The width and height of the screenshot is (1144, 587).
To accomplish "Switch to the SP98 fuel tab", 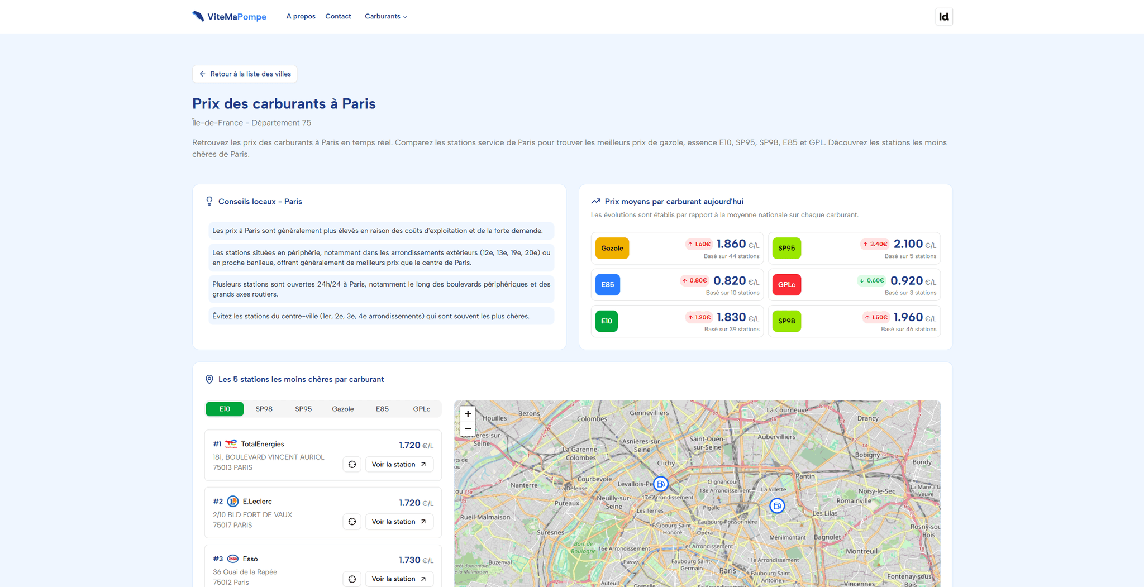I will click(264, 409).
